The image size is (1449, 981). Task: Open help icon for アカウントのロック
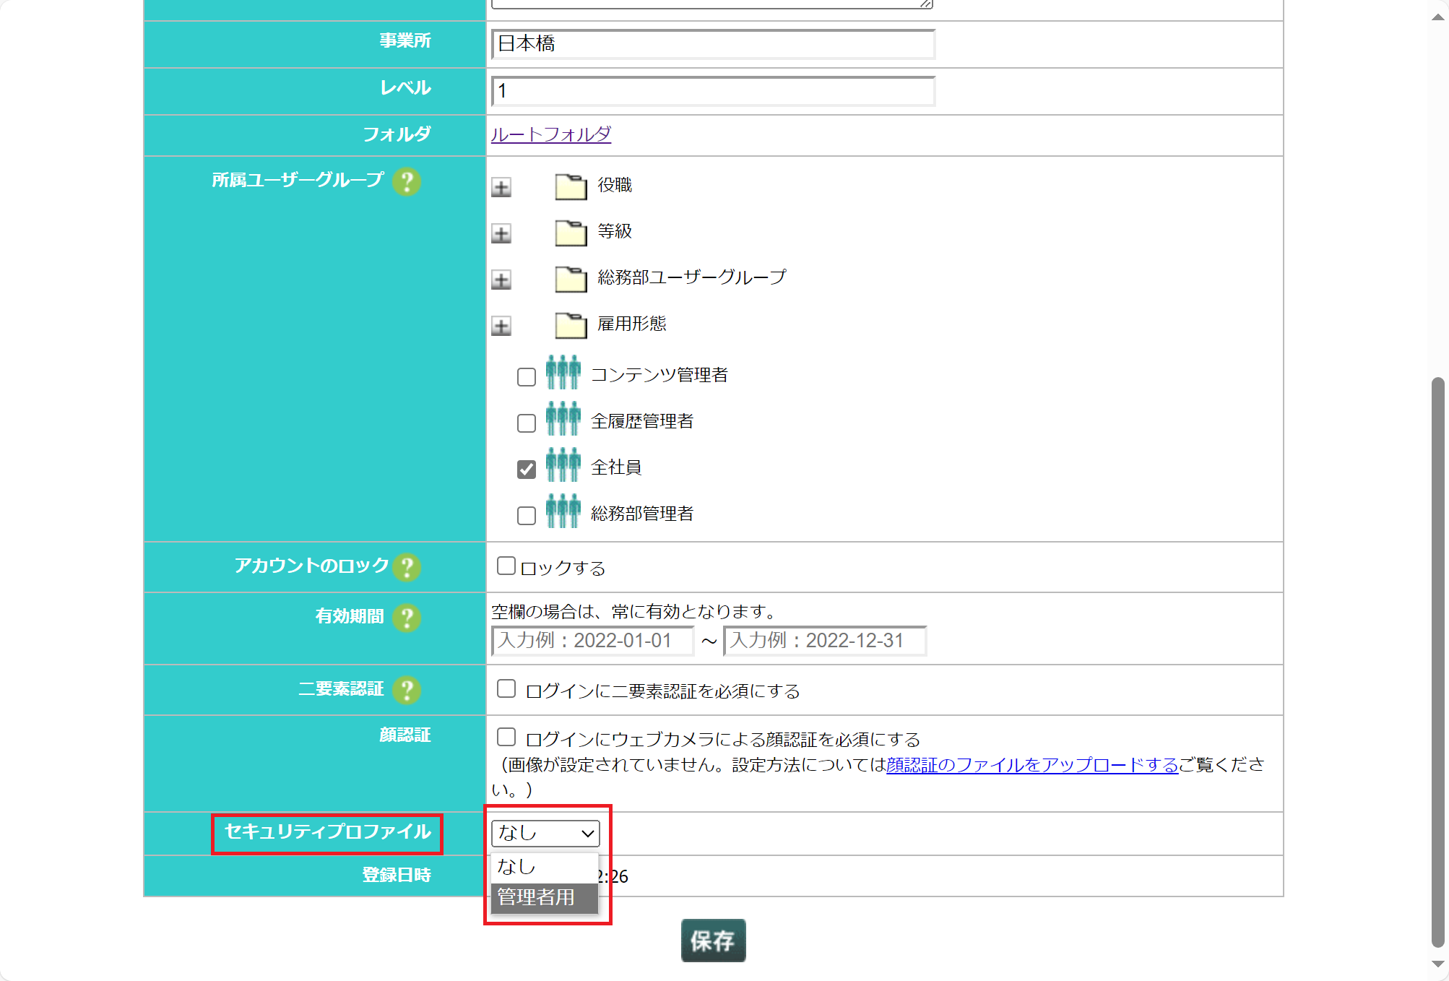[407, 567]
